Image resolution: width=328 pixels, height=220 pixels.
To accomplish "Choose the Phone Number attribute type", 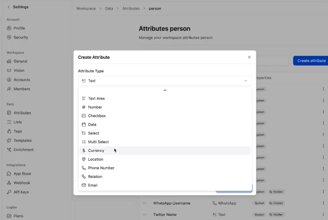I will (x=101, y=168).
